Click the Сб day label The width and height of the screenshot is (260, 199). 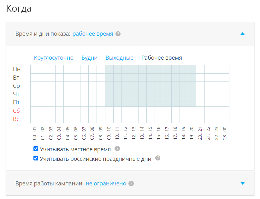[x=16, y=111]
